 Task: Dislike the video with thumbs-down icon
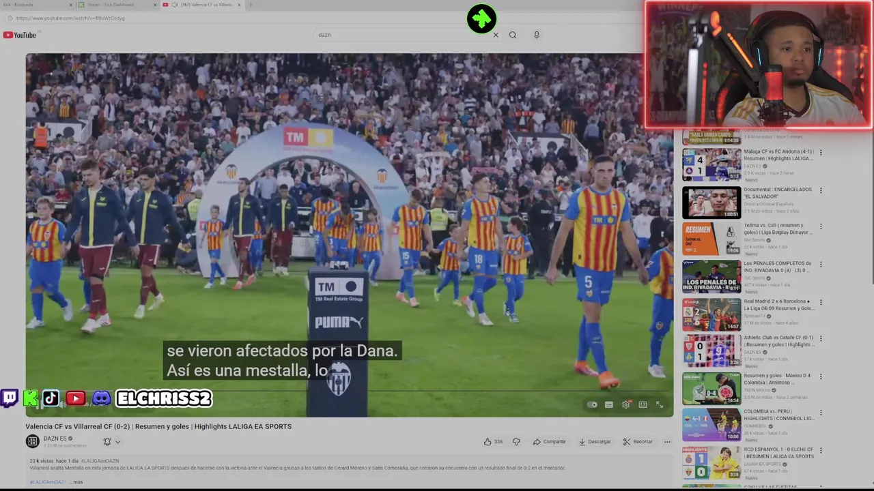click(516, 442)
